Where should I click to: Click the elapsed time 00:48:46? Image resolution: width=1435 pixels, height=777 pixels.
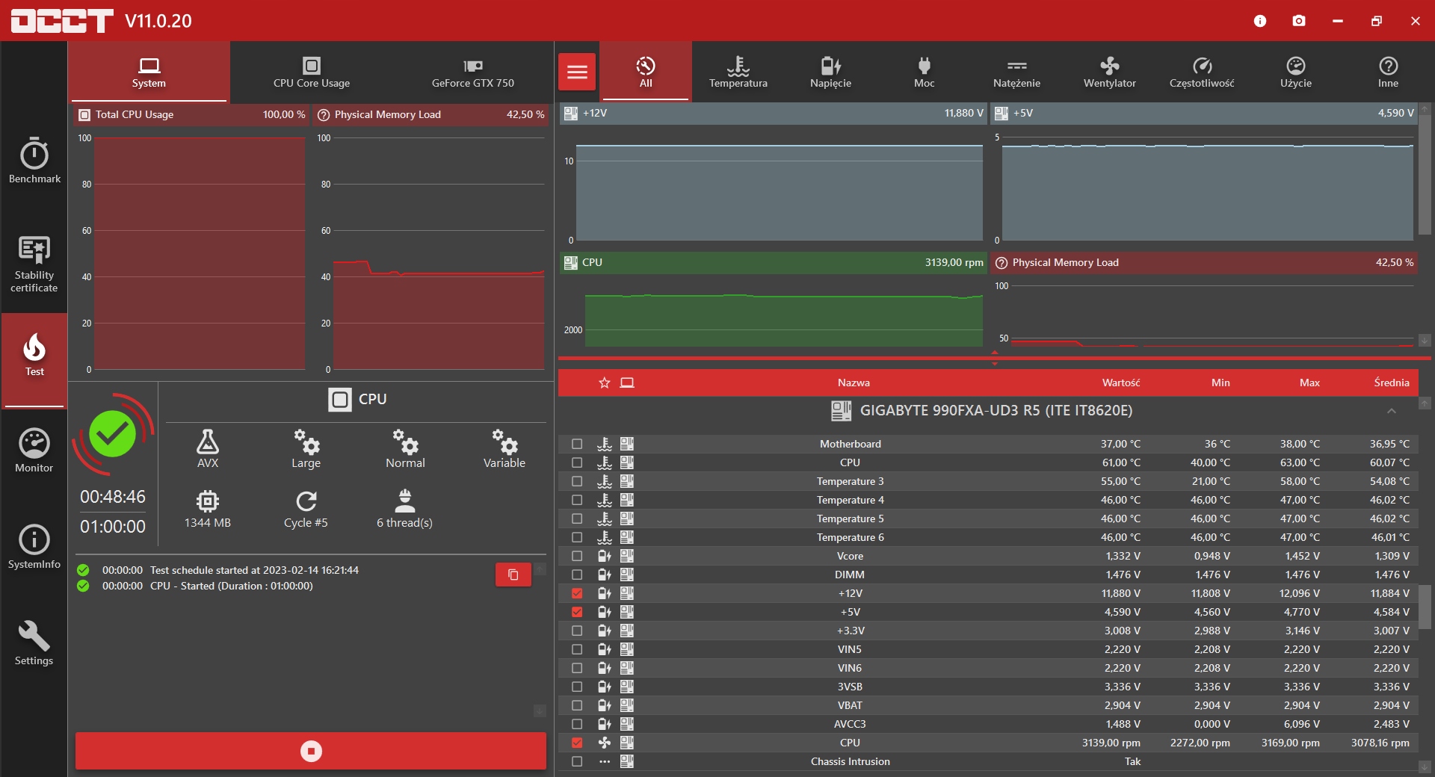point(113,497)
